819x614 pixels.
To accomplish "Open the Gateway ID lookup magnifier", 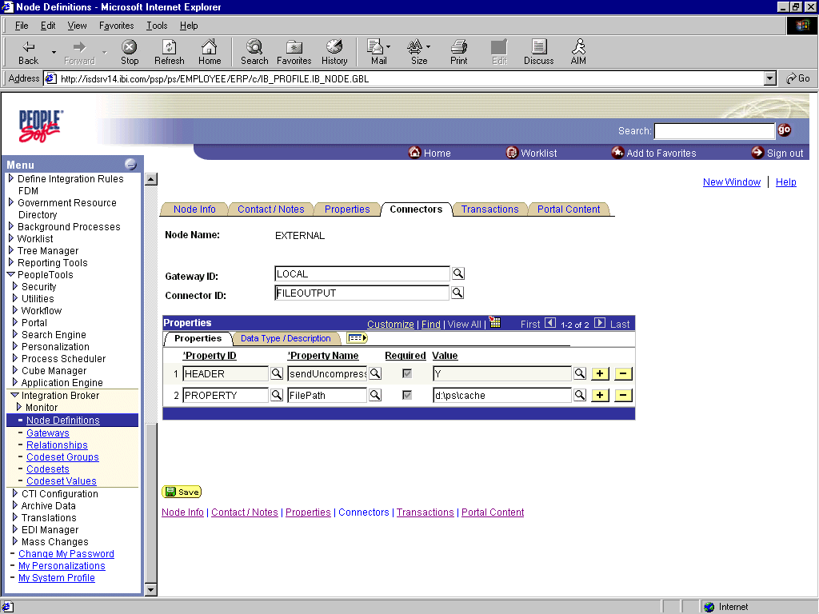I will (x=457, y=273).
